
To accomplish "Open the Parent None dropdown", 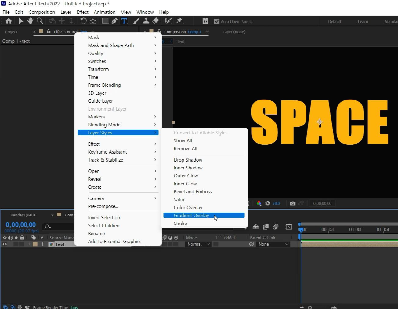I will (273, 244).
